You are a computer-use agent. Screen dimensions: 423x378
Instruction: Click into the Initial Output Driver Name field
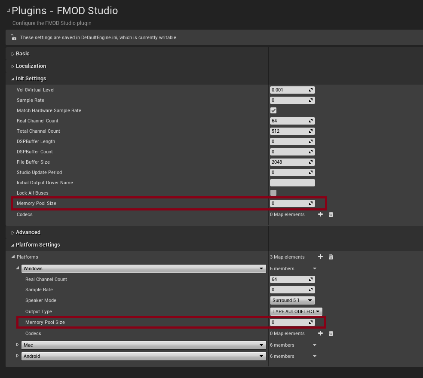coord(292,183)
